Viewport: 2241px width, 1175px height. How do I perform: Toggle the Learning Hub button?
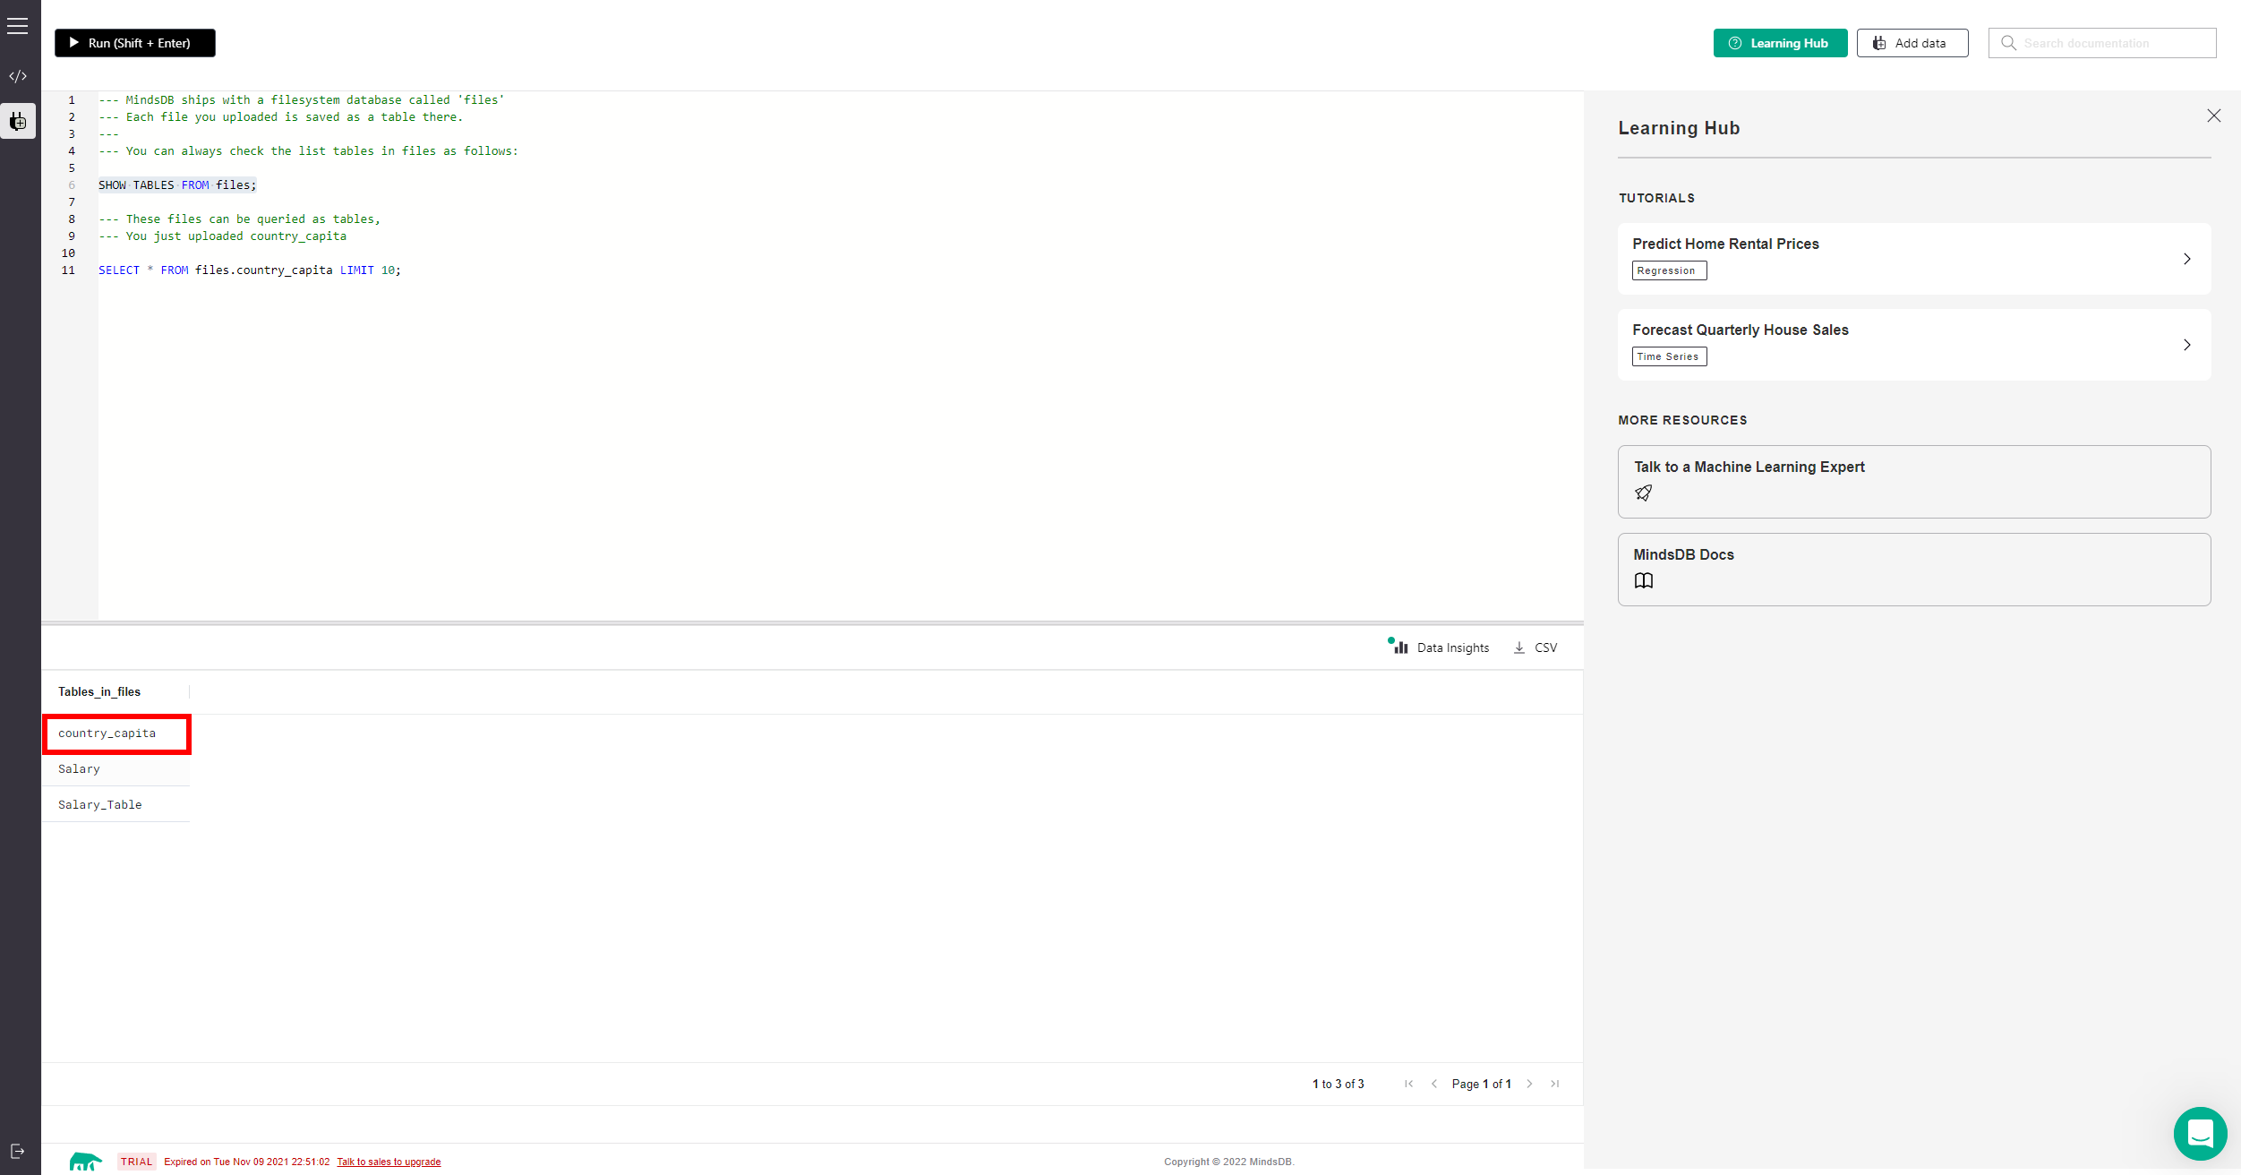1779,43
